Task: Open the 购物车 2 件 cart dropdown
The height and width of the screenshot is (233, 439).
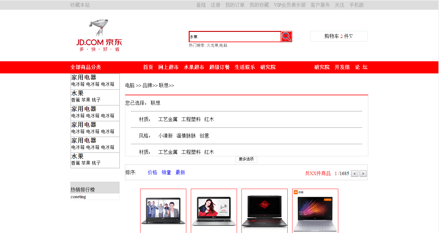Action: point(339,36)
